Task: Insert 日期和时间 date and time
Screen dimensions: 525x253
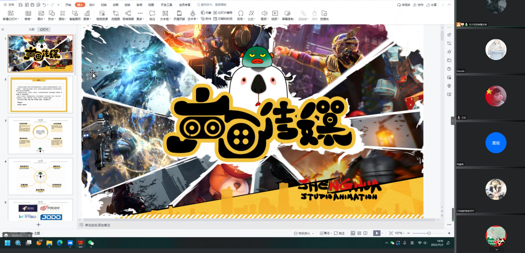Action: pos(223,19)
